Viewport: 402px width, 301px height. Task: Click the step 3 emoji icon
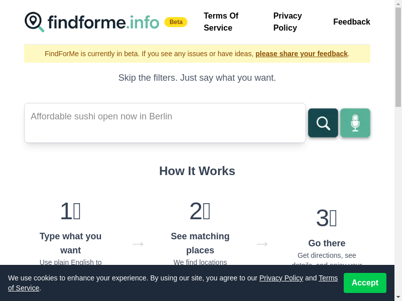333,218
